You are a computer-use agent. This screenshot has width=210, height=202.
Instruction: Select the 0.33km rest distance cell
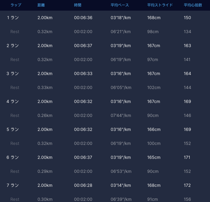click(x=45, y=87)
